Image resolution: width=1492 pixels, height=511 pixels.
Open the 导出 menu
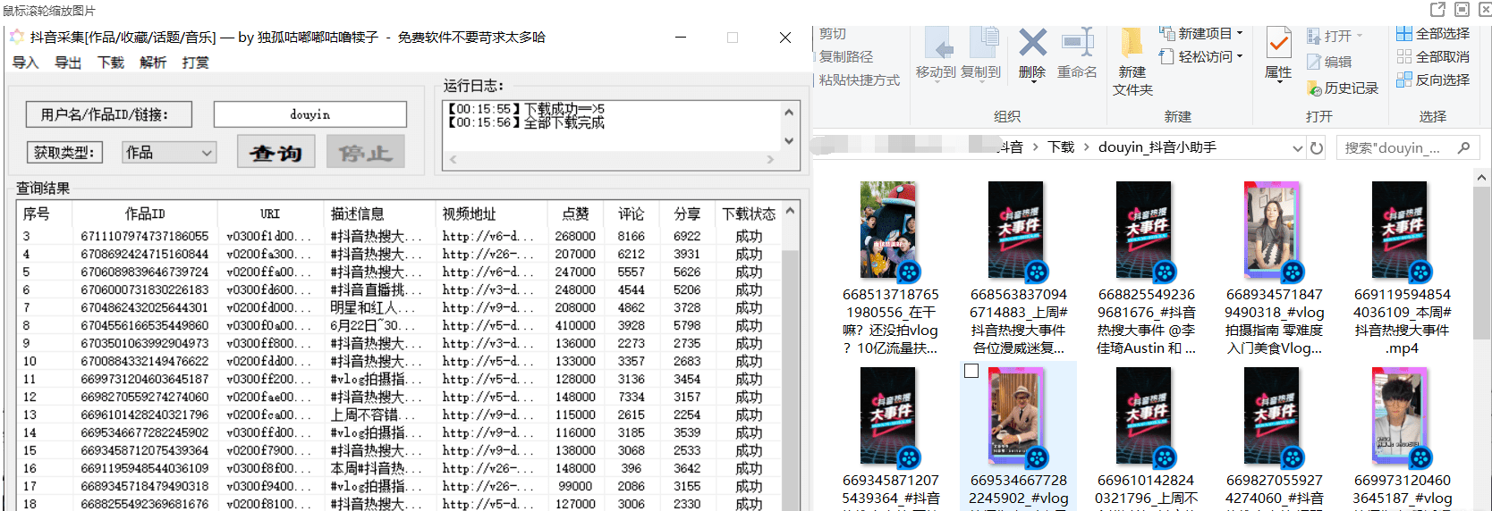[x=68, y=63]
